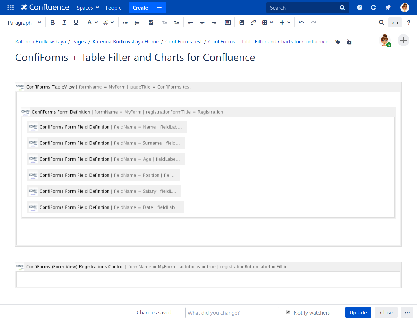
Task: Open find and replace
Action: [381, 22]
